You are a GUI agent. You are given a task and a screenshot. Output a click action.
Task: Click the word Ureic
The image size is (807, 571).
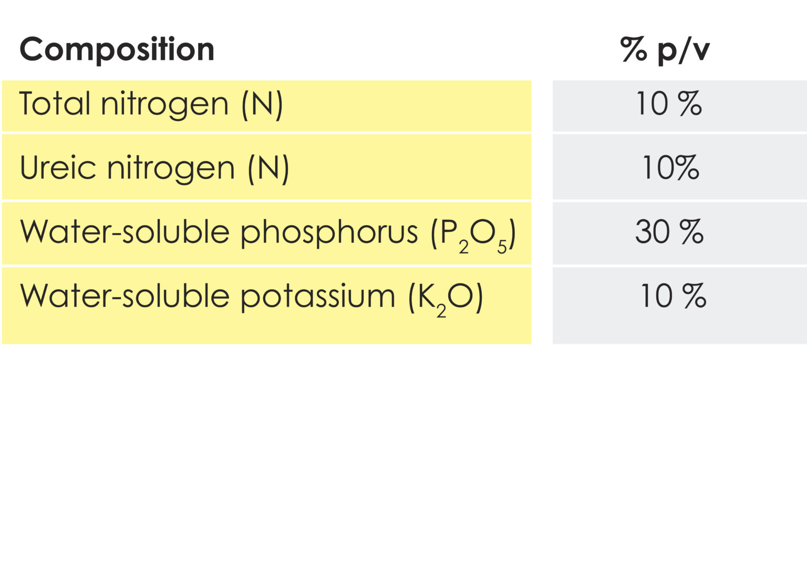58,168
